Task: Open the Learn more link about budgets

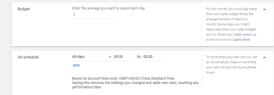Action: pos(241,40)
